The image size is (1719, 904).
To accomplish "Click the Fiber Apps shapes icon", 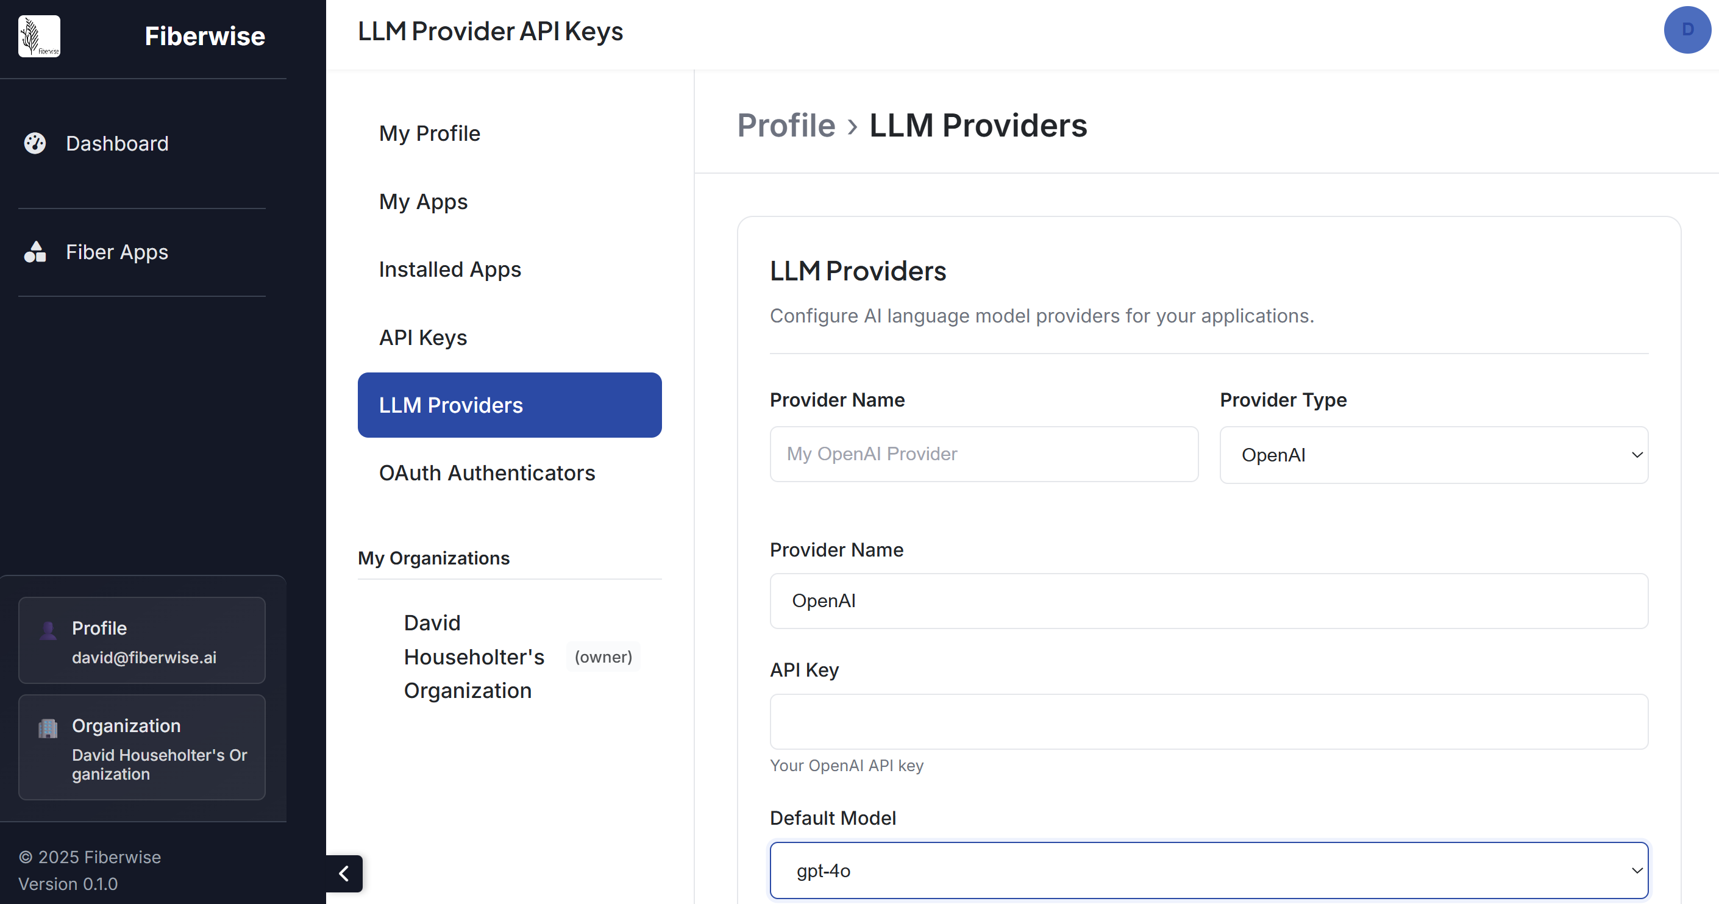I will (x=35, y=252).
